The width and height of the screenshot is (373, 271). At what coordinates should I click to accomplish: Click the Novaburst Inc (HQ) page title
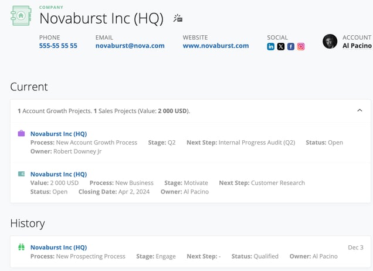[x=101, y=19]
